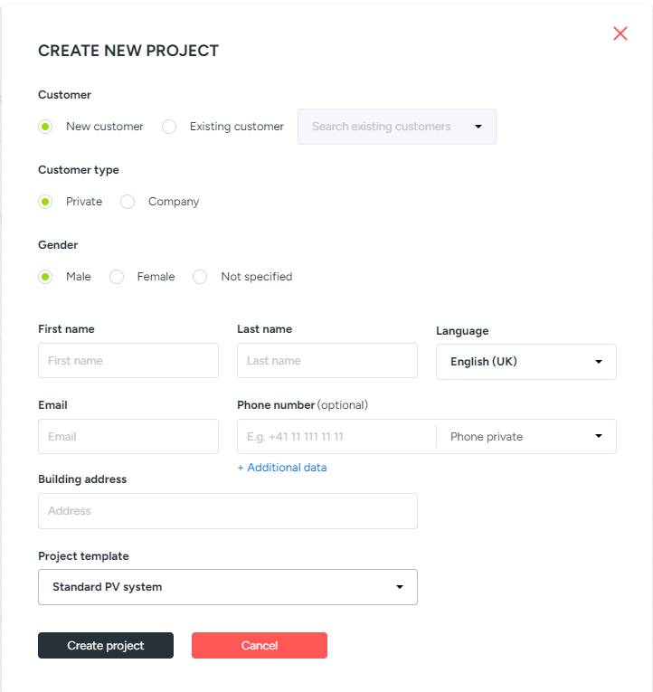Image resolution: width=653 pixels, height=692 pixels.
Task: Click the Email input field
Action: pyautogui.click(x=128, y=436)
